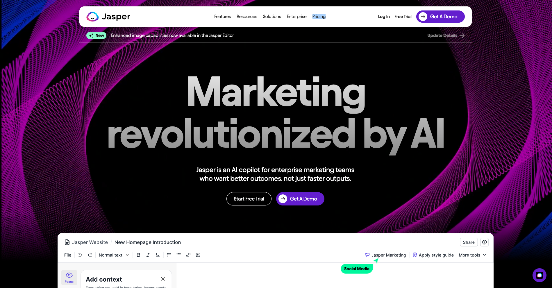The image size is (552, 288).
Task: Toggle the Jasper Marketing assistant
Action: point(385,255)
